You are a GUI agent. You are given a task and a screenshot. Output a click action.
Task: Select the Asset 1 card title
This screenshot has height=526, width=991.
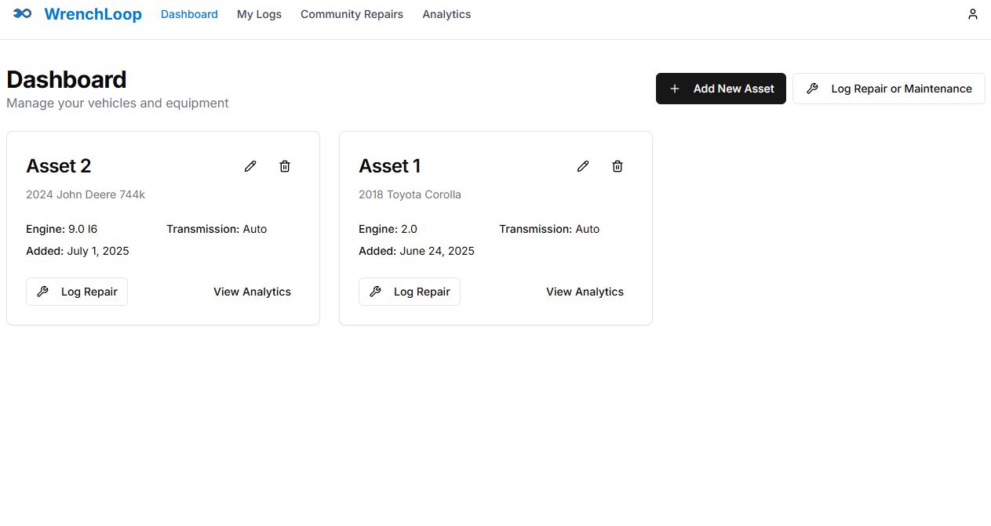(x=390, y=166)
